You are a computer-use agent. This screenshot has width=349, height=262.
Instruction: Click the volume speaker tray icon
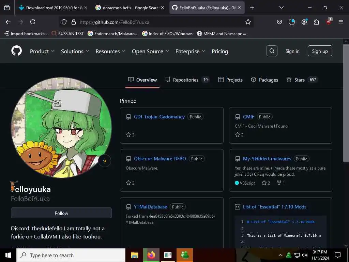[305, 255]
